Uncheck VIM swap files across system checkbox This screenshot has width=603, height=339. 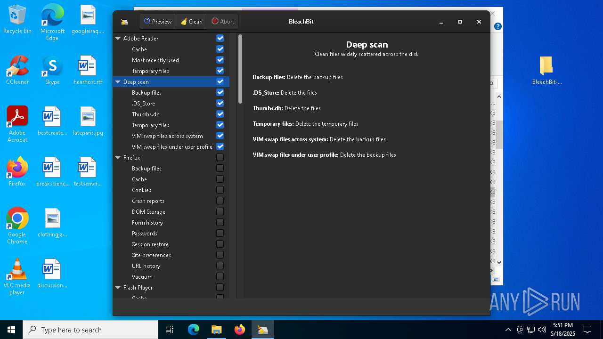pyautogui.click(x=220, y=136)
